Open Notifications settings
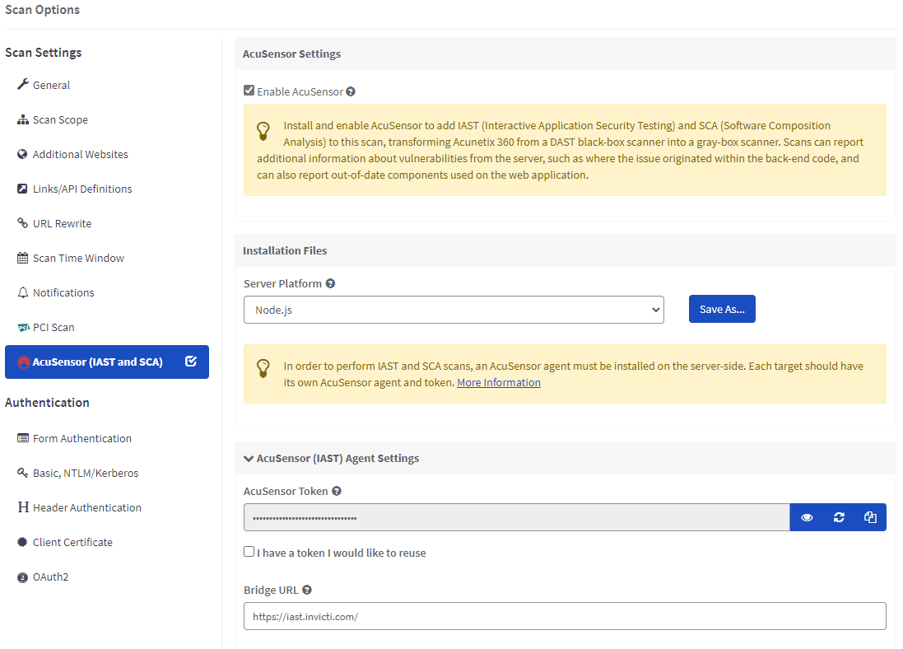Viewport: 903px width, 649px height. [x=63, y=293]
